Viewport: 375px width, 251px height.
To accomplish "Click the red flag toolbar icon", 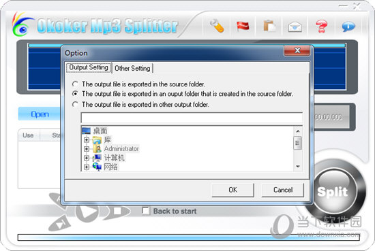I will (x=243, y=26).
